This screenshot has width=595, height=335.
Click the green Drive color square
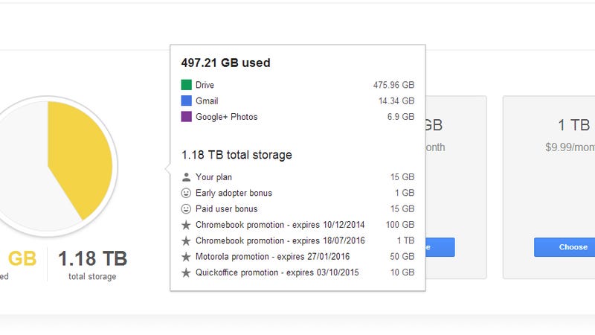pos(187,85)
